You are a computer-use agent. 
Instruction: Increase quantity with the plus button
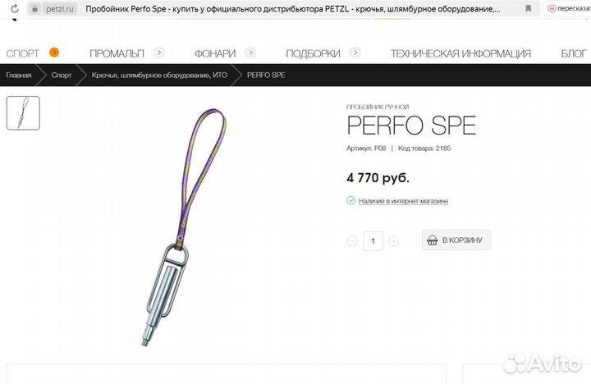point(393,240)
